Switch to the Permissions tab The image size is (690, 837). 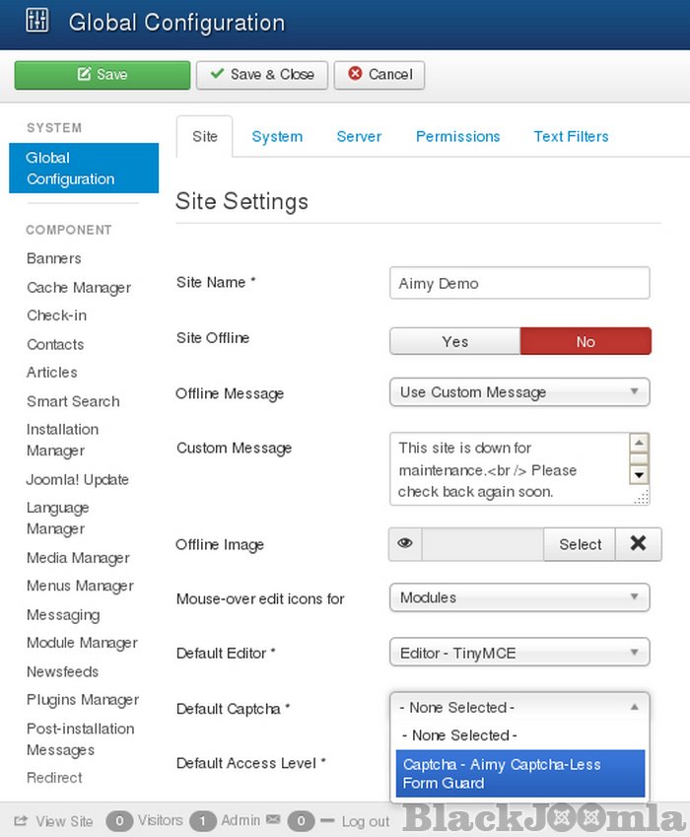[457, 137]
